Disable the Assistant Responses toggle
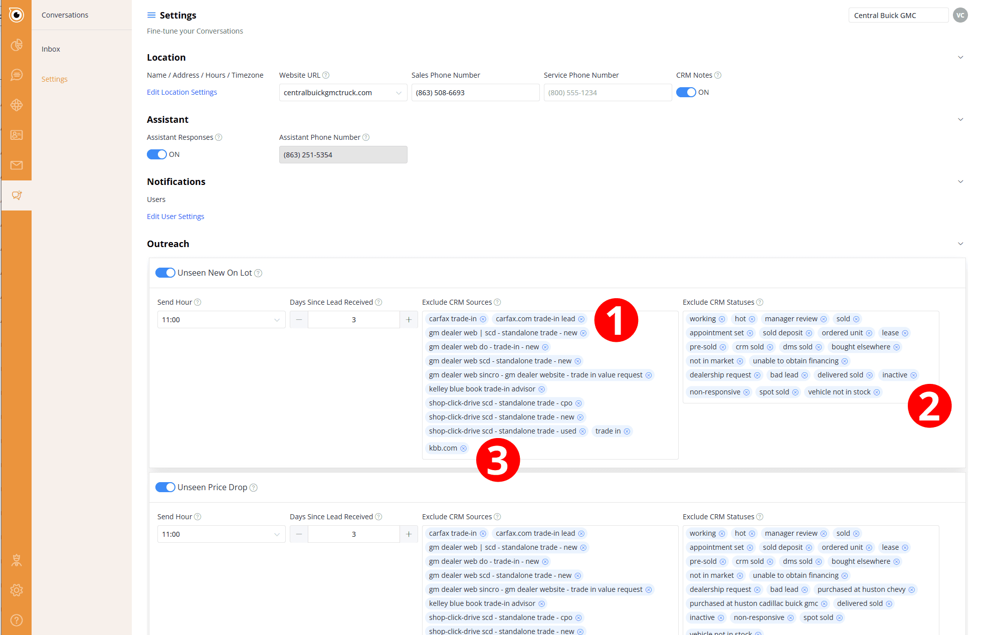This screenshot has height=635, width=983. pos(156,154)
